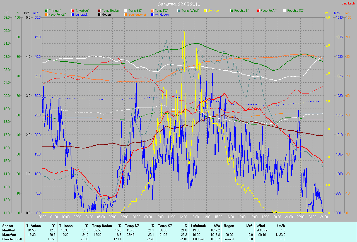The image size is (357, 242).
Task: Select the Windböen legend label
Action: [162, 14]
